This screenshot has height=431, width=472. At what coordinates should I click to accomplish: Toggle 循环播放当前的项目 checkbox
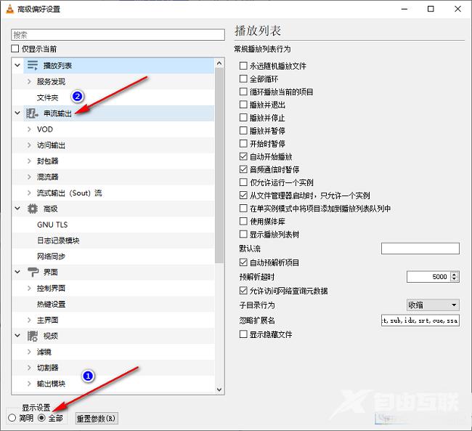click(243, 92)
